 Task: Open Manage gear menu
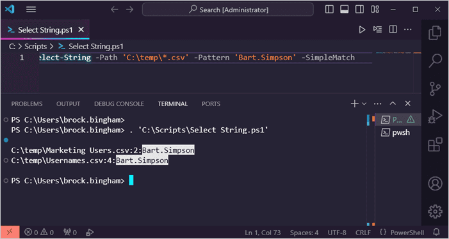[x=435, y=212]
